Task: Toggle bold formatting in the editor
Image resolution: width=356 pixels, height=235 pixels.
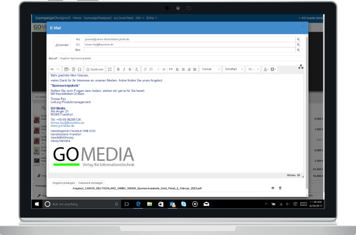Action: tap(118, 69)
